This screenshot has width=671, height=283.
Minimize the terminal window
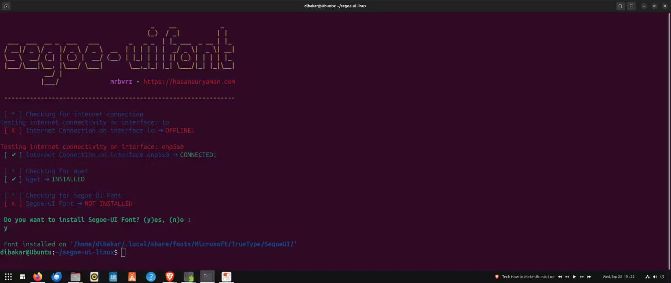(x=644, y=6)
